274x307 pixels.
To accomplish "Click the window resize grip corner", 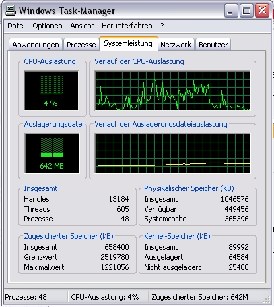I will coord(266,299).
